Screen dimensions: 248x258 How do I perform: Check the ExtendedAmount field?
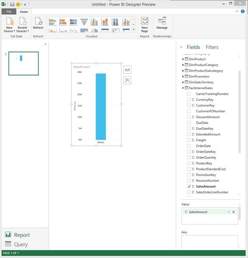tap(189, 134)
